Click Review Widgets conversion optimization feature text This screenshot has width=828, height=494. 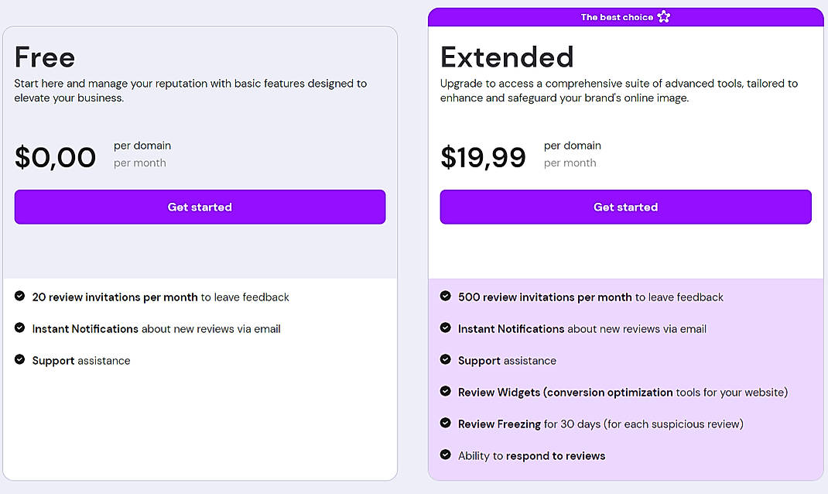(622, 393)
